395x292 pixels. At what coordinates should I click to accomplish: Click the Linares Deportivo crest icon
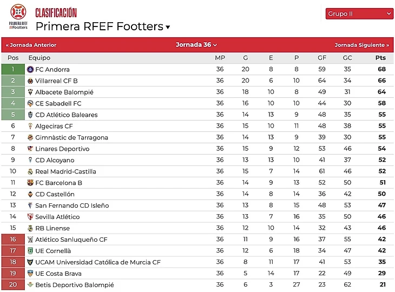pos(30,149)
